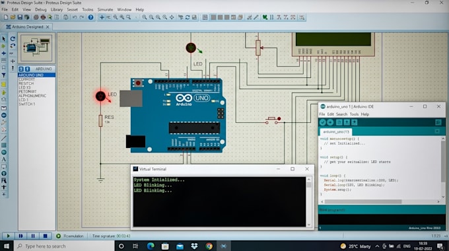Open Google Chrome from taskbar
449x251 pixels.
point(209,246)
